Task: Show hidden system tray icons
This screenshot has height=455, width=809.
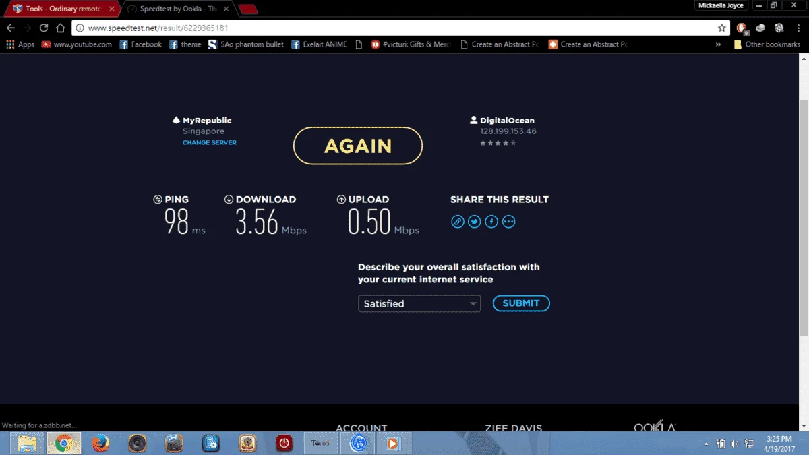Action: (706, 444)
